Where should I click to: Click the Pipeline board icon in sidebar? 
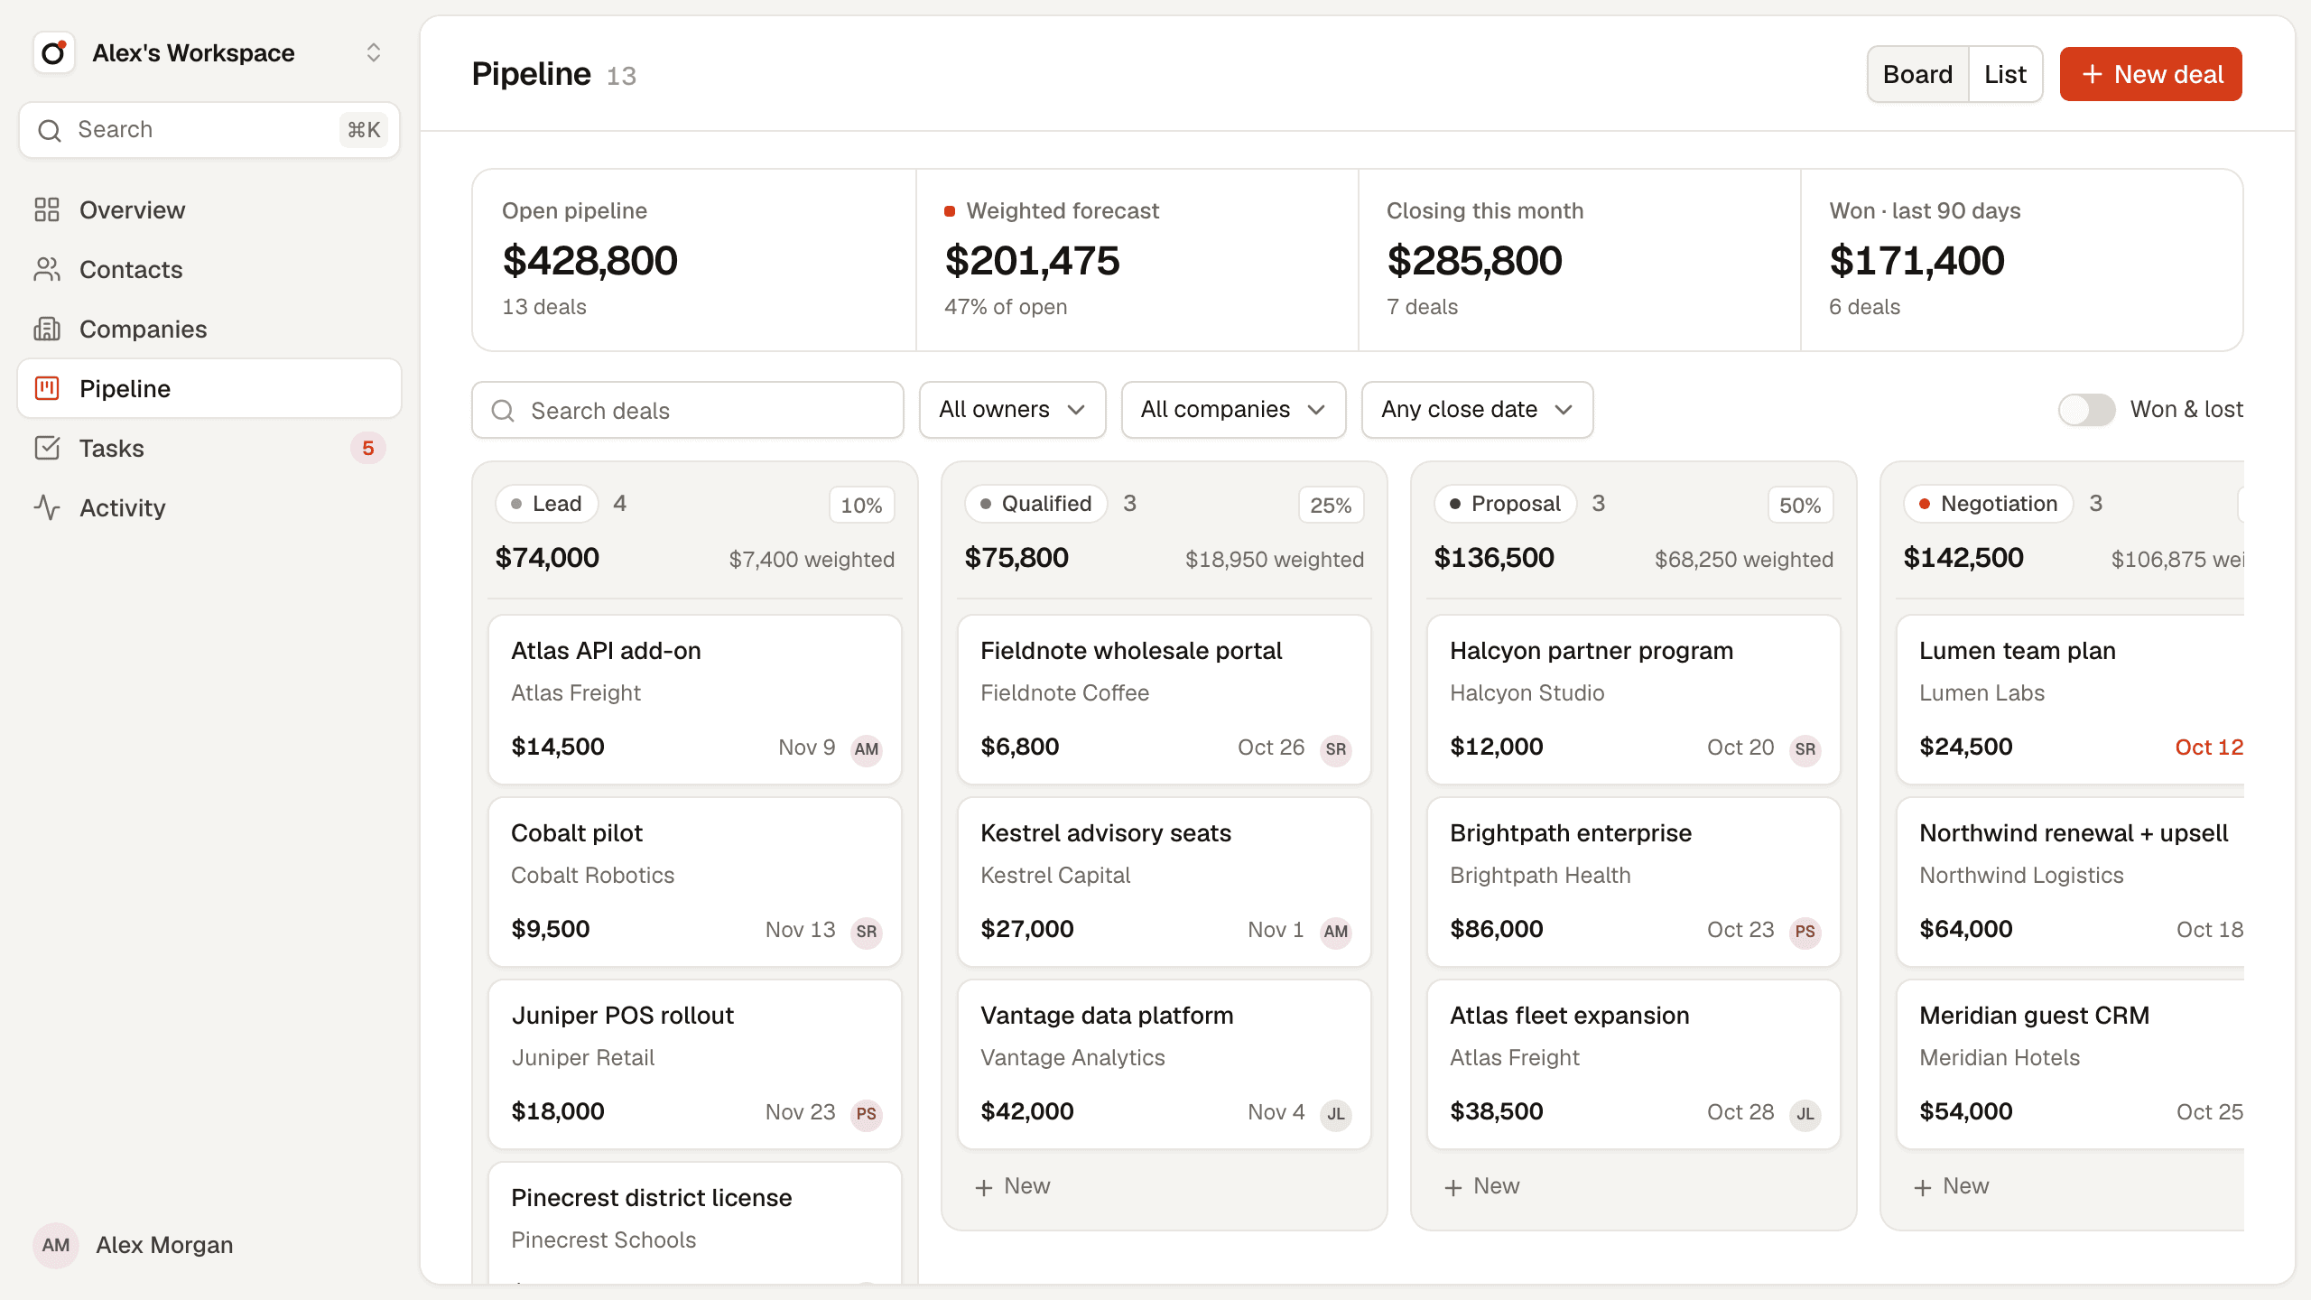coord(47,388)
